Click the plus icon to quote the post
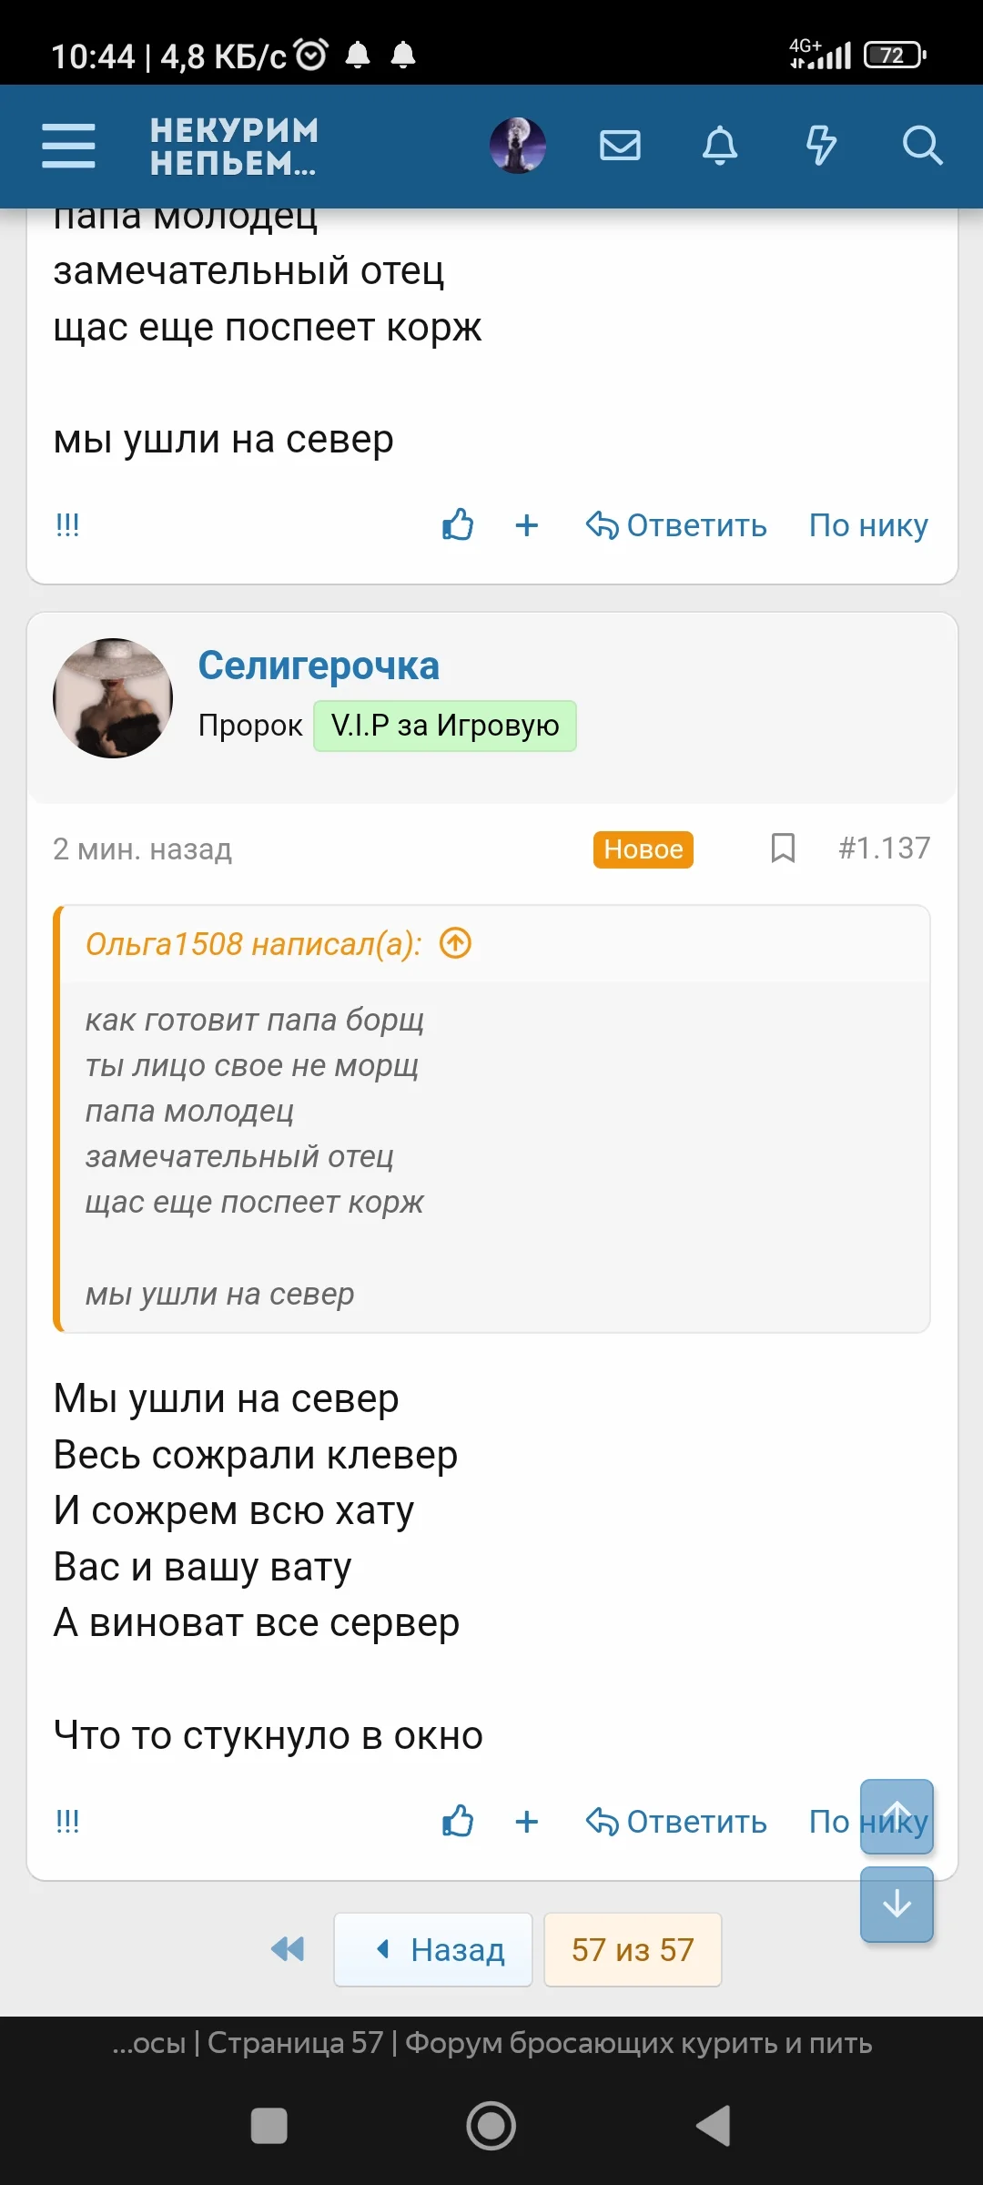The height and width of the screenshot is (2185, 983). [526, 1822]
